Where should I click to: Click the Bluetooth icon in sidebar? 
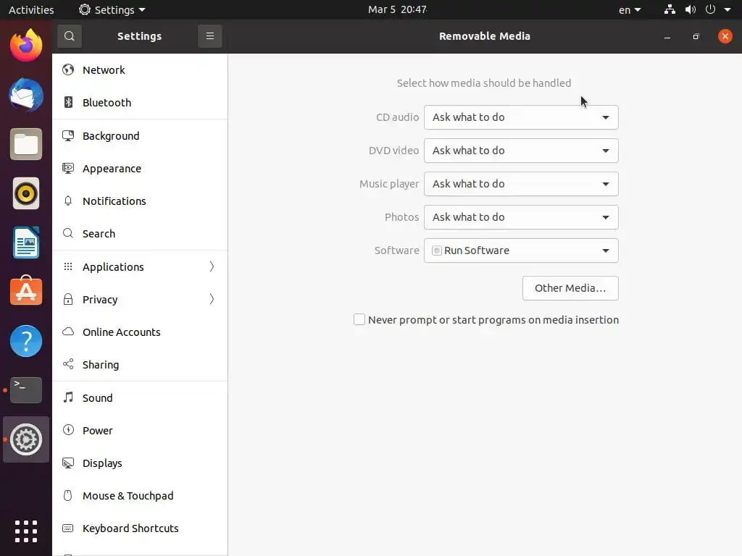pyautogui.click(x=68, y=103)
